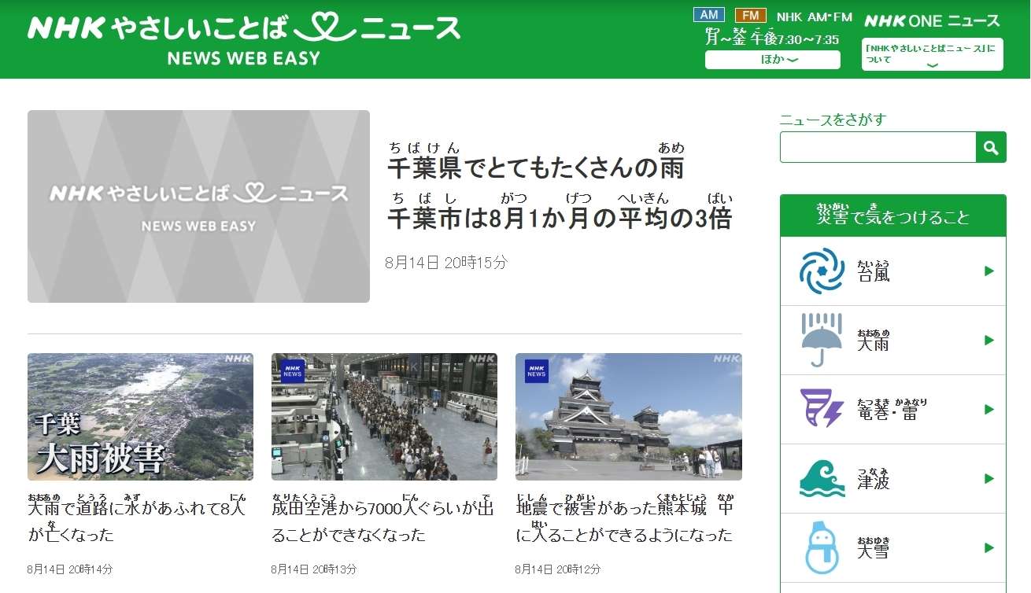Image resolution: width=1031 pixels, height=593 pixels.
Task: Open the 大雪 disaster info text link
Action: click(x=874, y=547)
